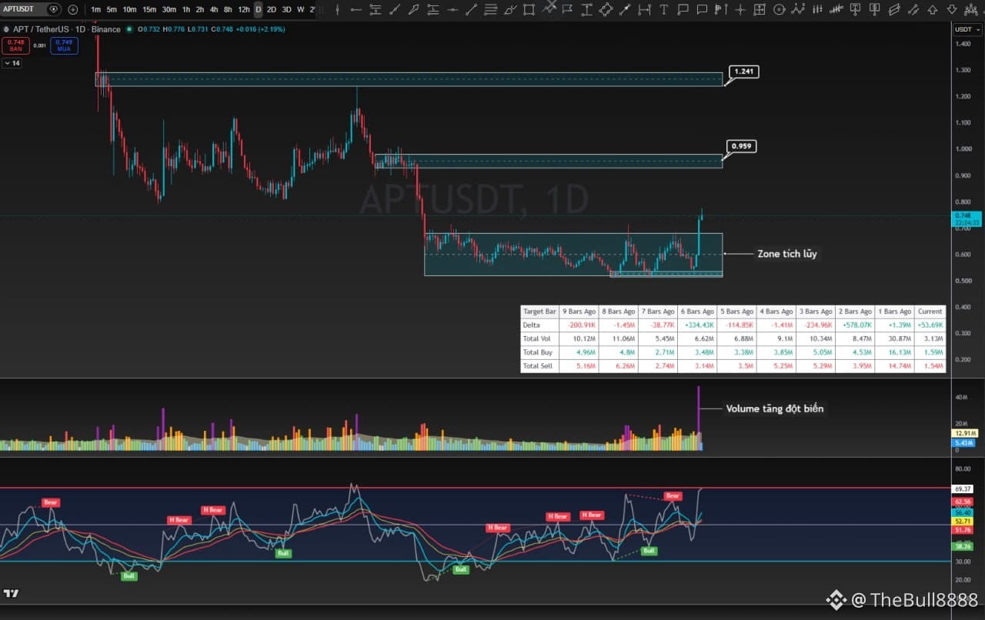Click the 1.241 price level label

(x=744, y=72)
